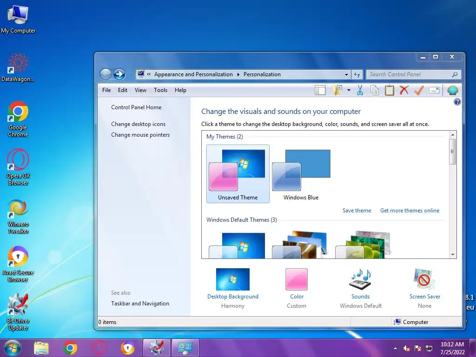Click the Windows Start orb
This screenshot has width=476, height=357.
(12, 348)
